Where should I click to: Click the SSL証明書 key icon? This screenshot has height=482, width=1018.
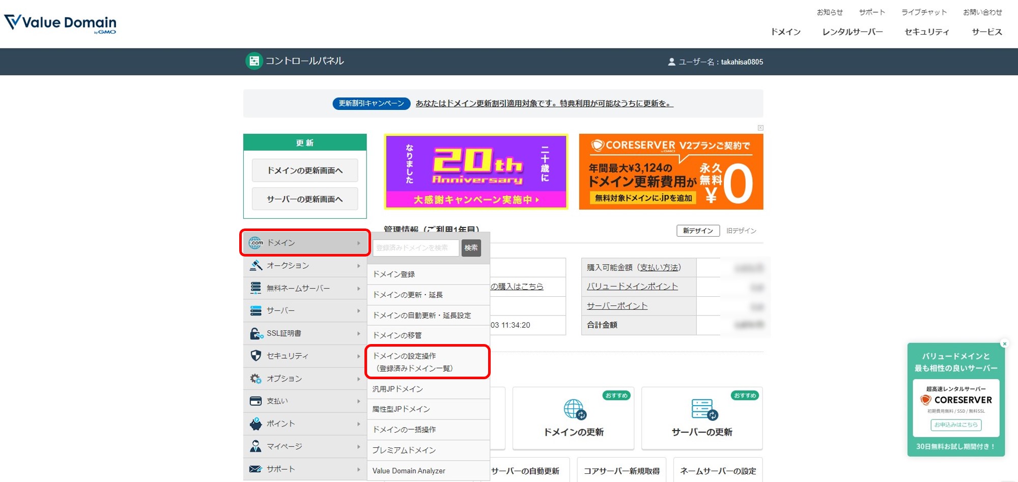tap(254, 333)
